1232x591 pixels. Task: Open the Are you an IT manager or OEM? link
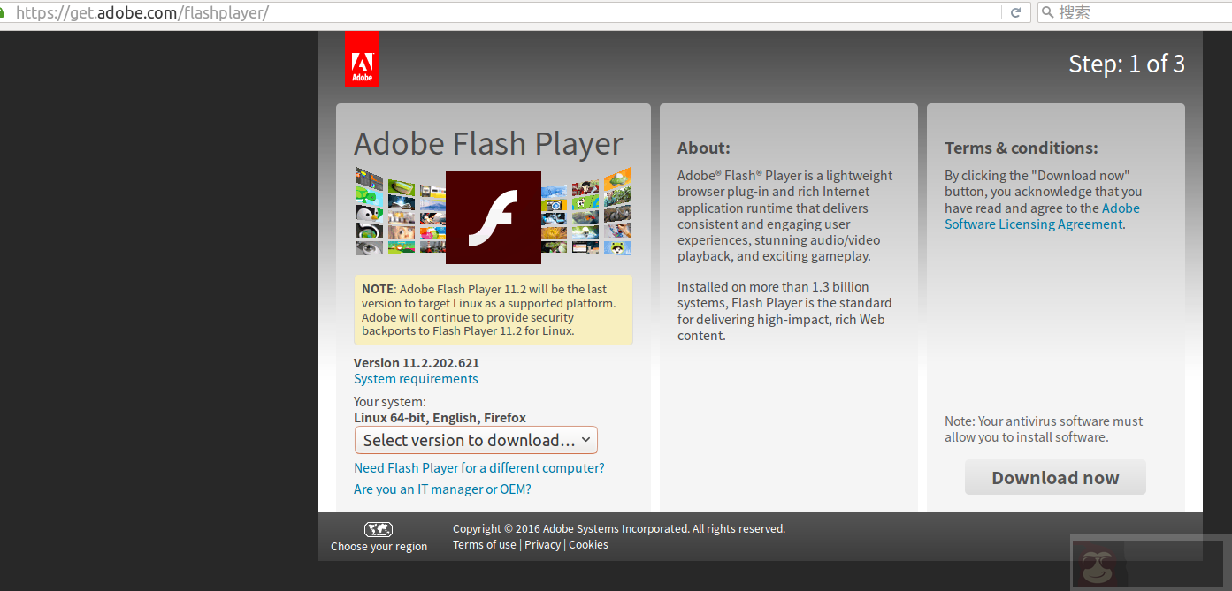441,489
